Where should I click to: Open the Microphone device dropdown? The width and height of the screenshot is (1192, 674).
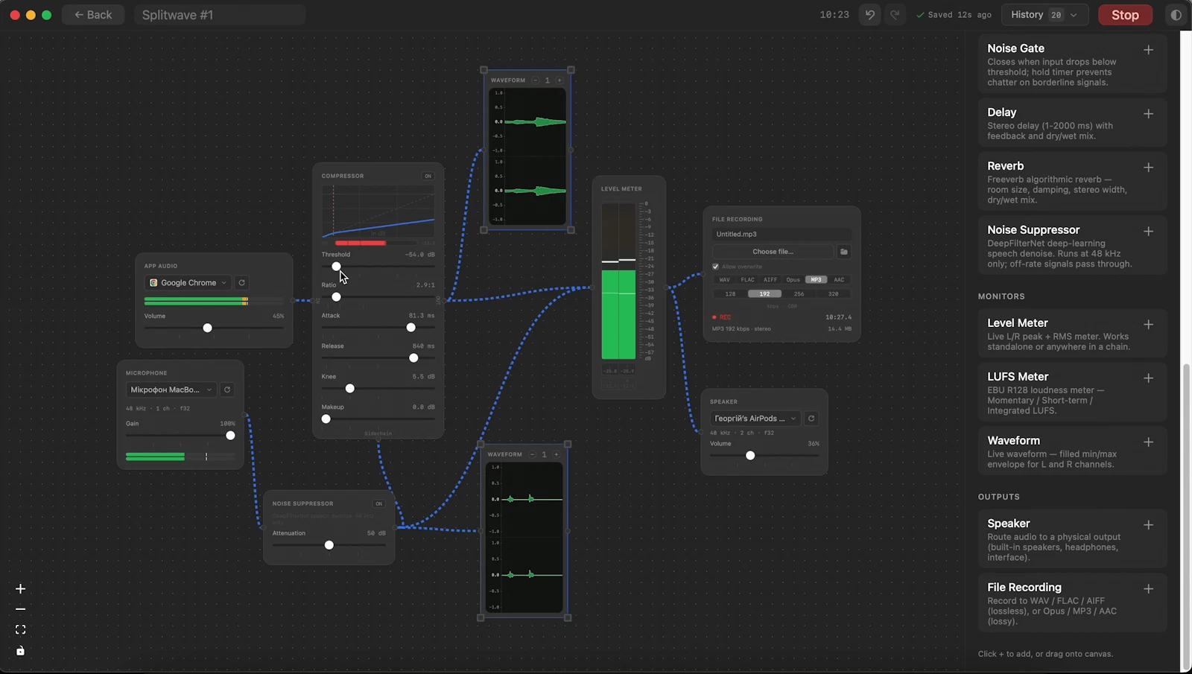(171, 390)
